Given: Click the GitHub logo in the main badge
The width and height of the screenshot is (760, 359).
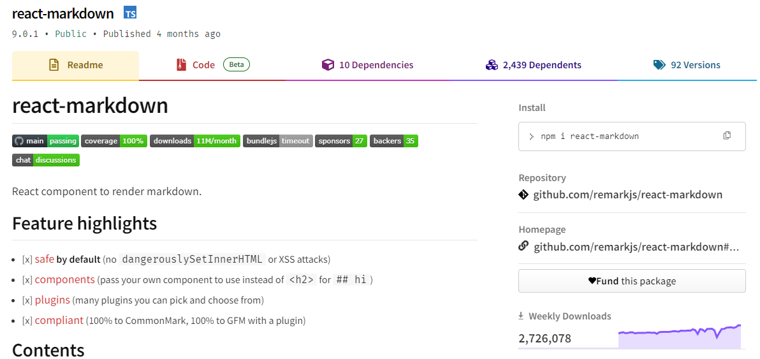Looking at the screenshot, I should pos(19,141).
